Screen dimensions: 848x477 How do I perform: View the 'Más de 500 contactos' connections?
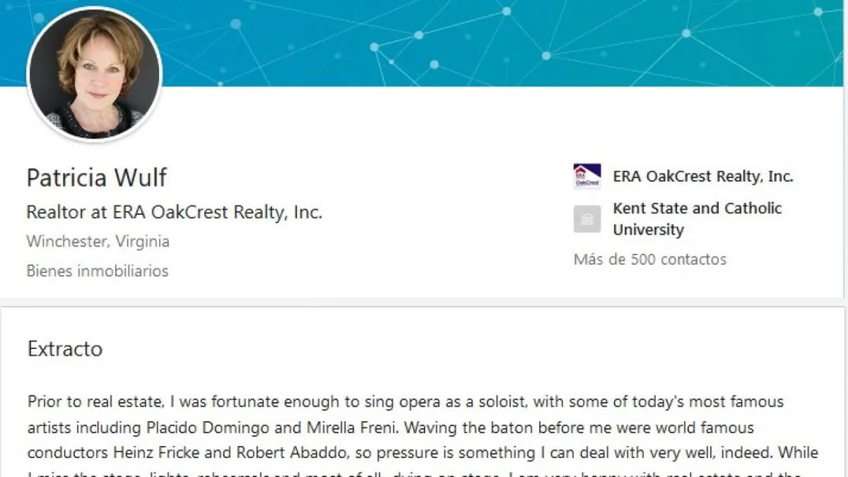(650, 259)
